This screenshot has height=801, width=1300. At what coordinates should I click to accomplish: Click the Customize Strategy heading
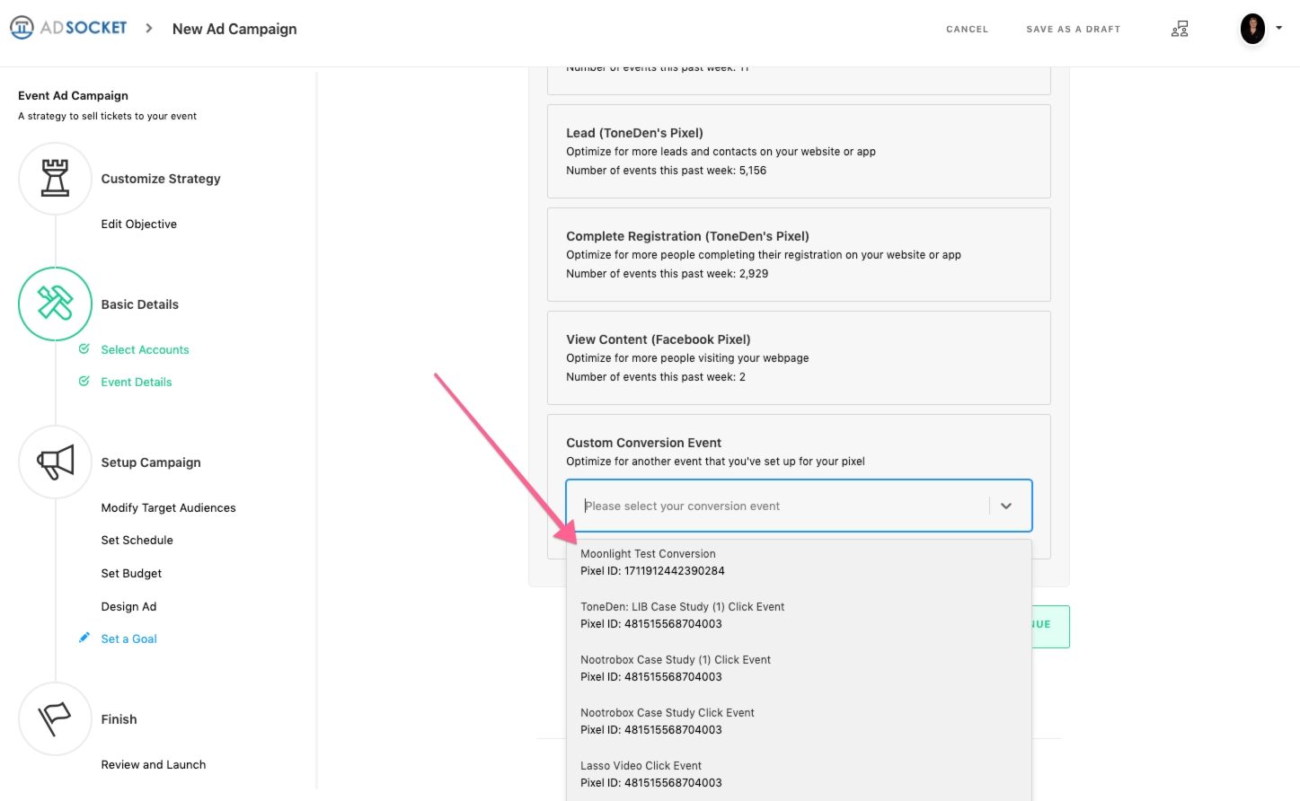click(x=161, y=179)
